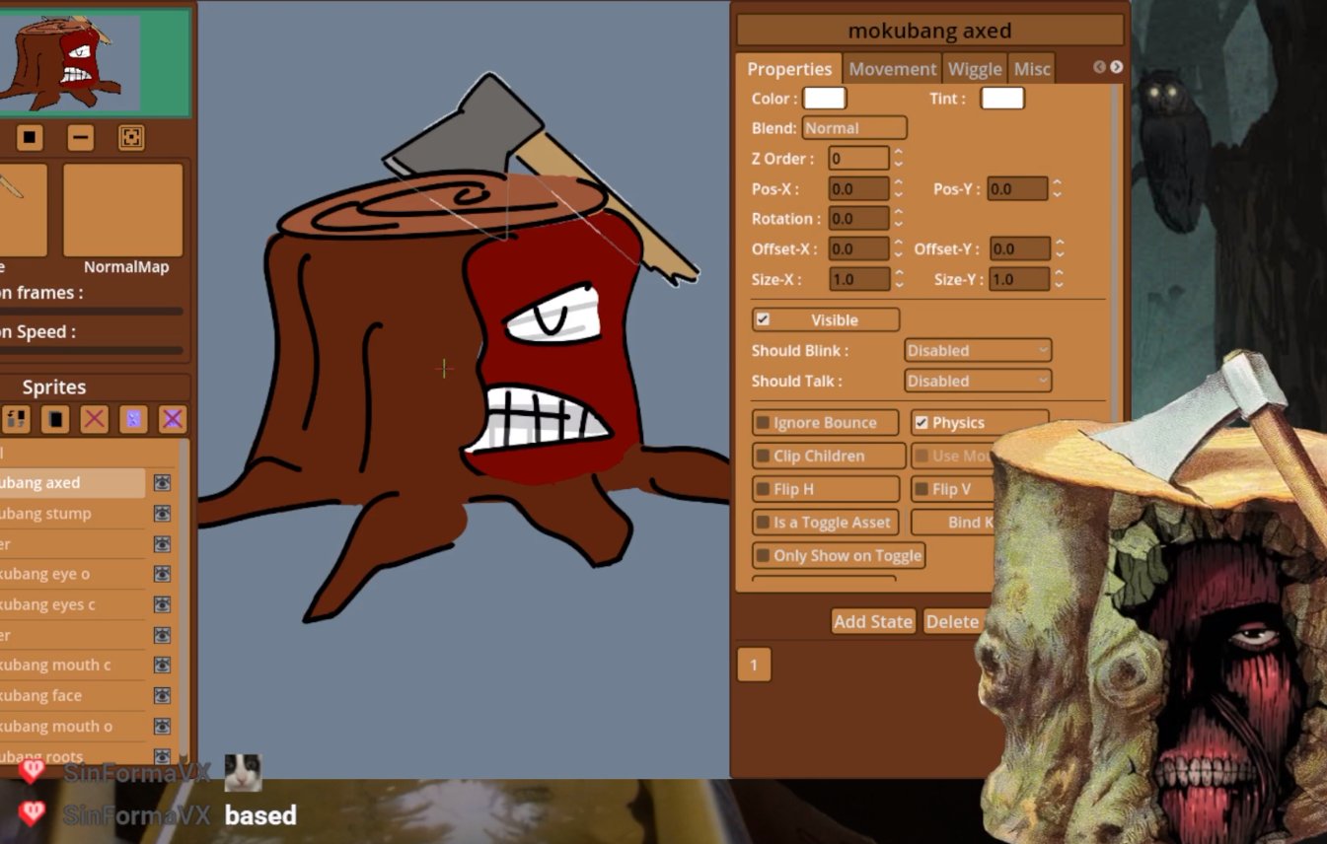Click the heart badge beside the 'based' chat message
This screenshot has width=1327, height=844.
click(x=33, y=814)
